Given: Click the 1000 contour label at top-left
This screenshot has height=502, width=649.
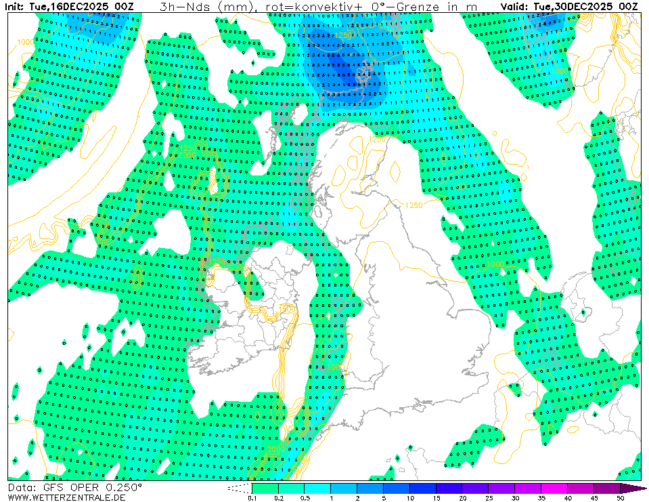Looking at the screenshot, I should (x=25, y=42).
